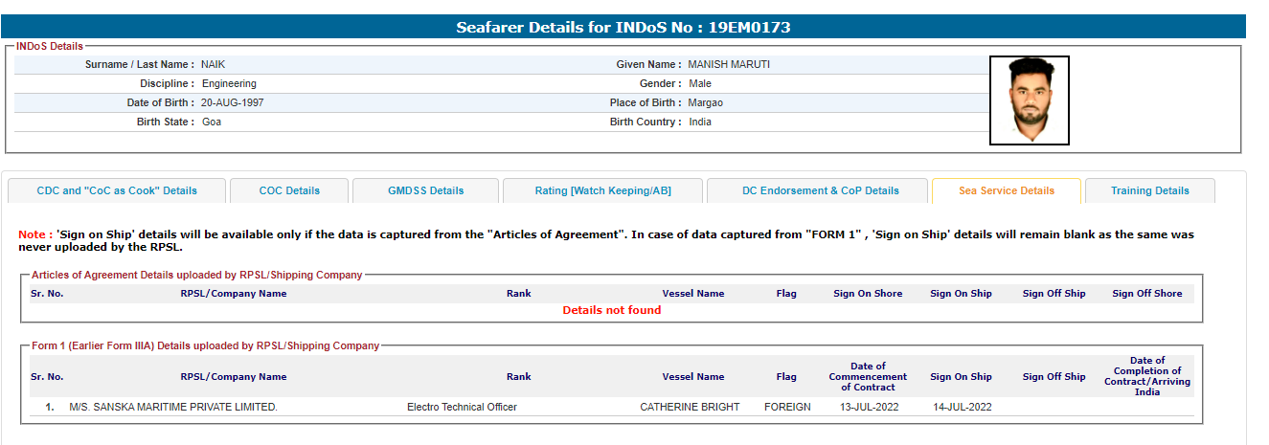
Task: Click the 14-JUL-2022 sign on ship date
Action: [x=962, y=407]
